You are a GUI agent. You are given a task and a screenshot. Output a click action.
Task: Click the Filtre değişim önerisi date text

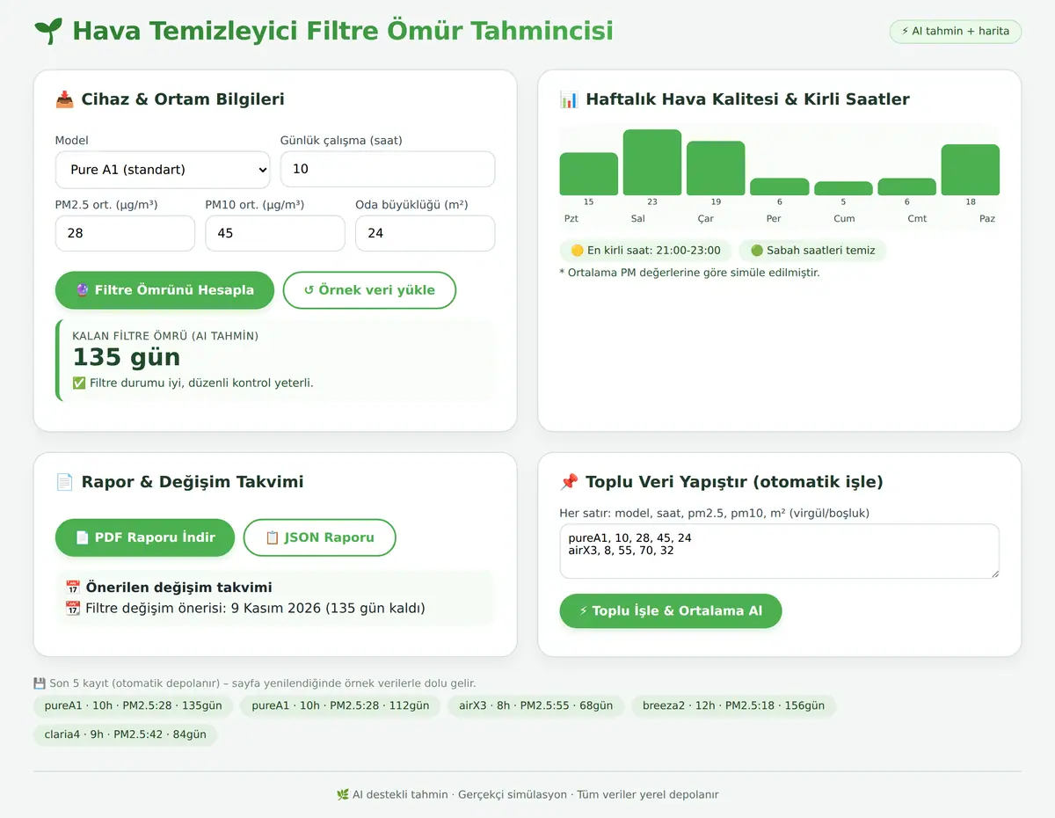coord(255,608)
